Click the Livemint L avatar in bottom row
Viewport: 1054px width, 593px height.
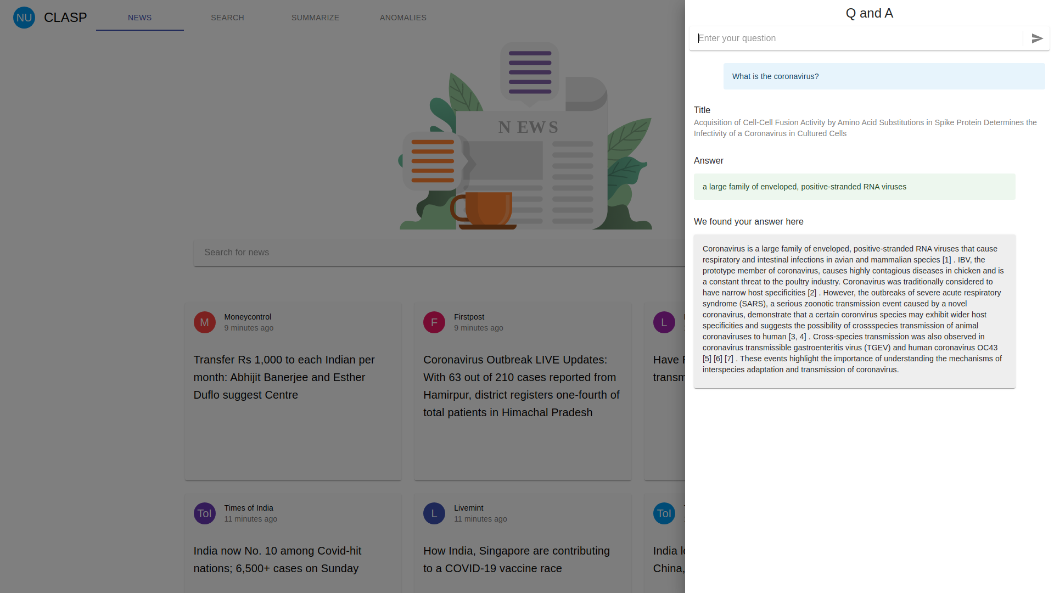pos(434,513)
